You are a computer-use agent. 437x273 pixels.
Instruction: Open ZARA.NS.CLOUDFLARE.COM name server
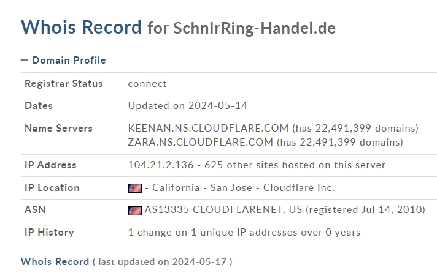pos(200,143)
